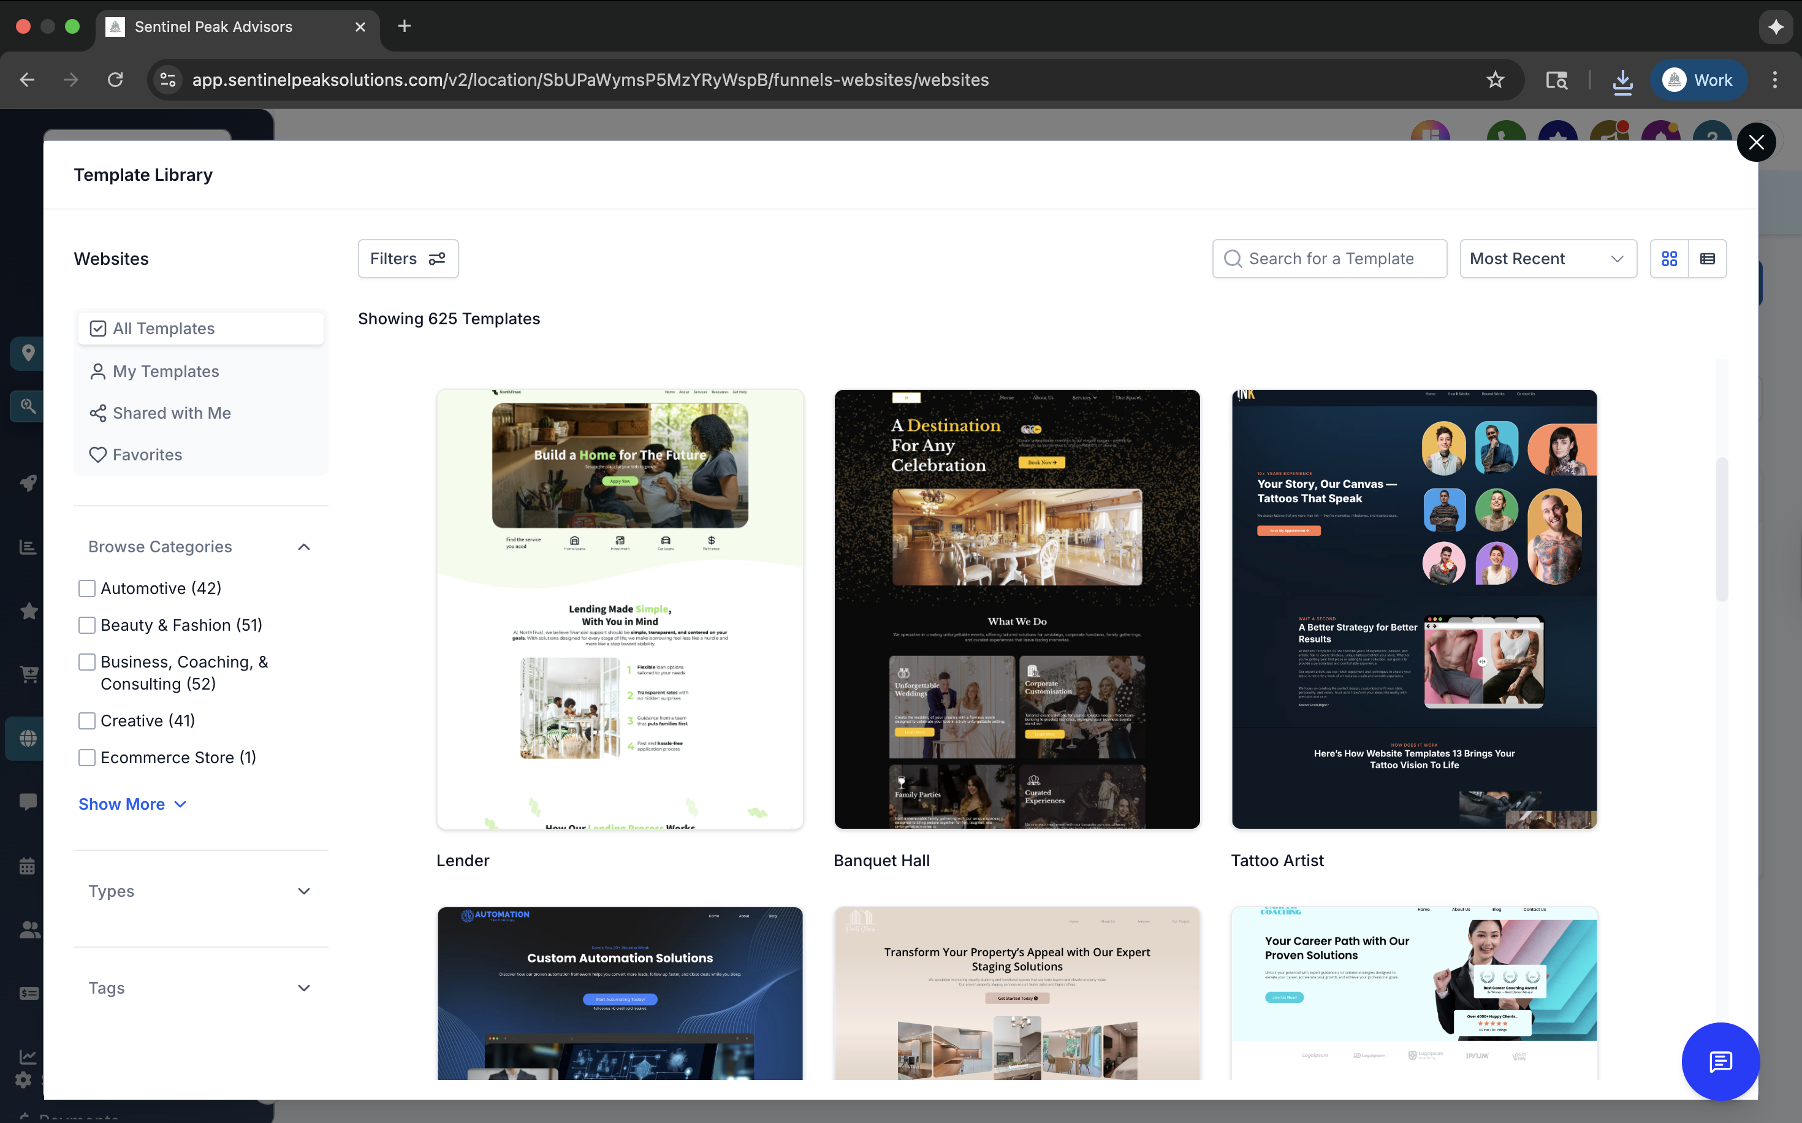Image resolution: width=1802 pixels, height=1123 pixels.
Task: Open the contacts people sidebar icon
Action: (x=28, y=930)
